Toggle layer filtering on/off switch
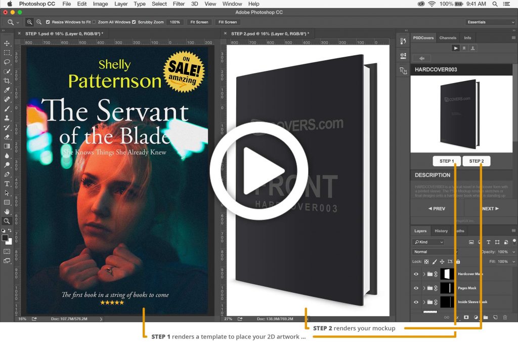 click(514, 241)
